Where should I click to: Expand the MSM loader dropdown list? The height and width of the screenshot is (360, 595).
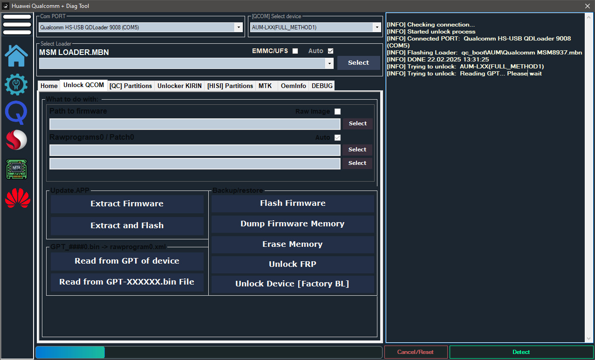point(330,63)
